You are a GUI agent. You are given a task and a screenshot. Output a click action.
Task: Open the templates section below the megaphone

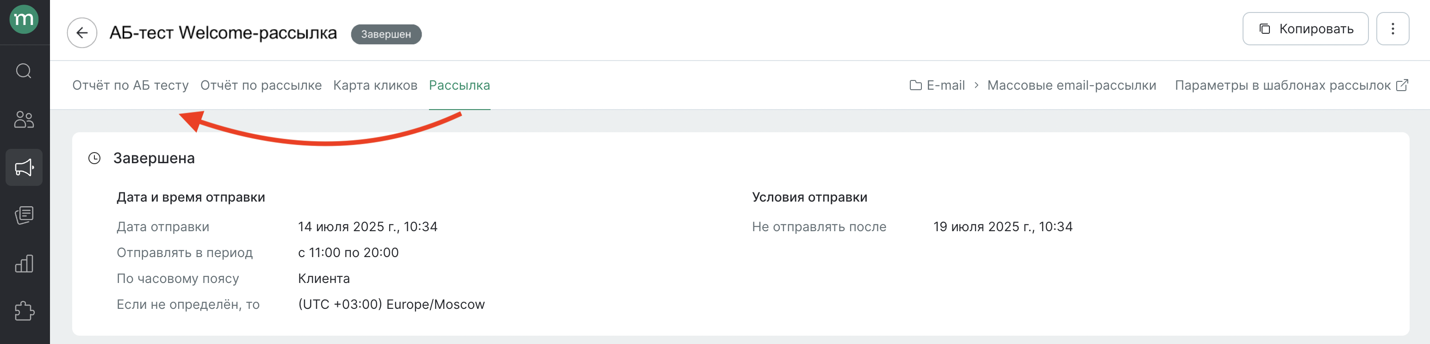tap(23, 215)
